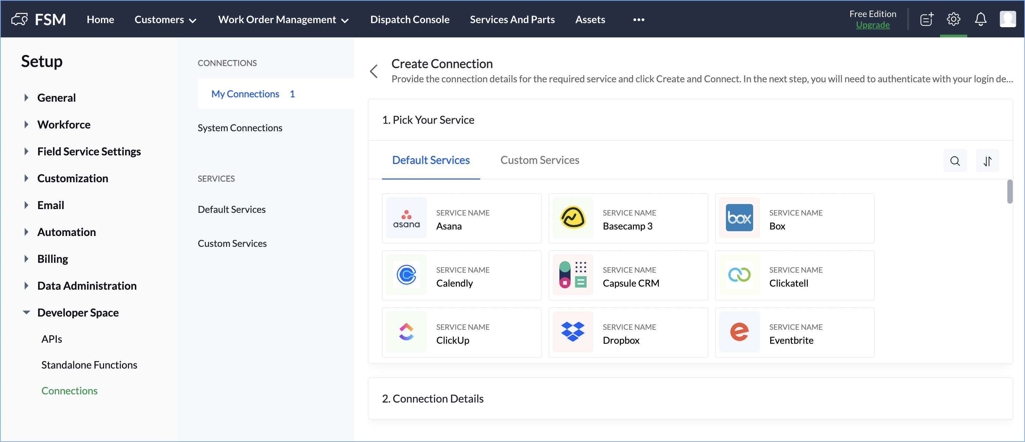Viewport: 1025px width, 442px height.
Task: Open the Customers dropdown menu
Action: tap(165, 19)
